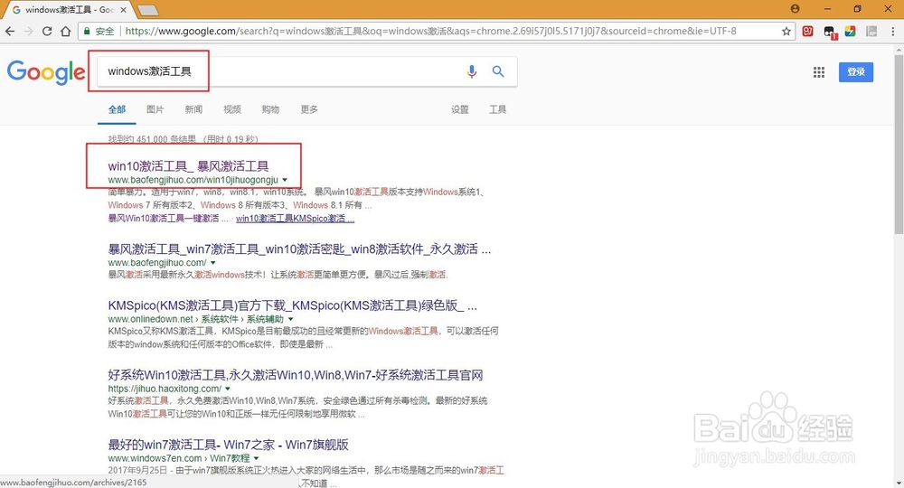Click the vertical page scrollbar thumb
Screen dimensions: 904x488
(x=899, y=144)
